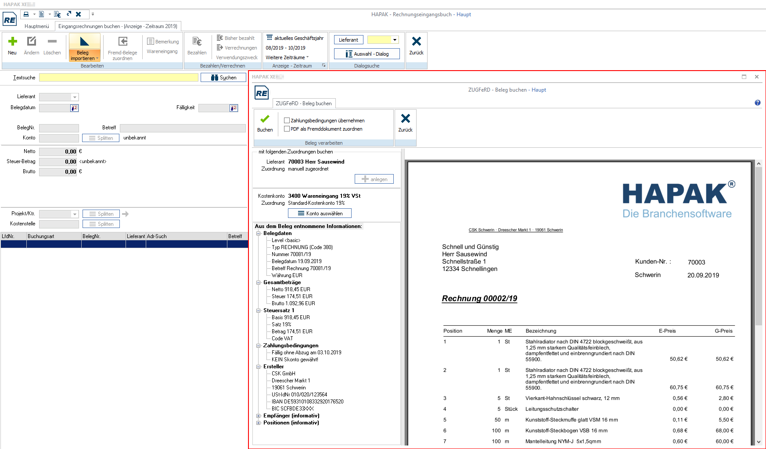The image size is (766, 449).
Task: Expand the Empfänger (informativ) node
Action: [259, 416]
